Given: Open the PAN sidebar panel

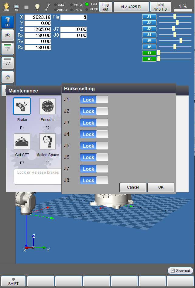Looking at the screenshot, I should 8,63.
